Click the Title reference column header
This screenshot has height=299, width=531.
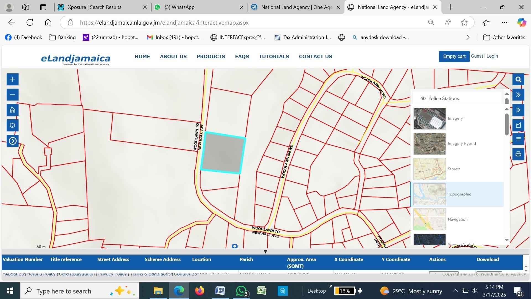66,259
